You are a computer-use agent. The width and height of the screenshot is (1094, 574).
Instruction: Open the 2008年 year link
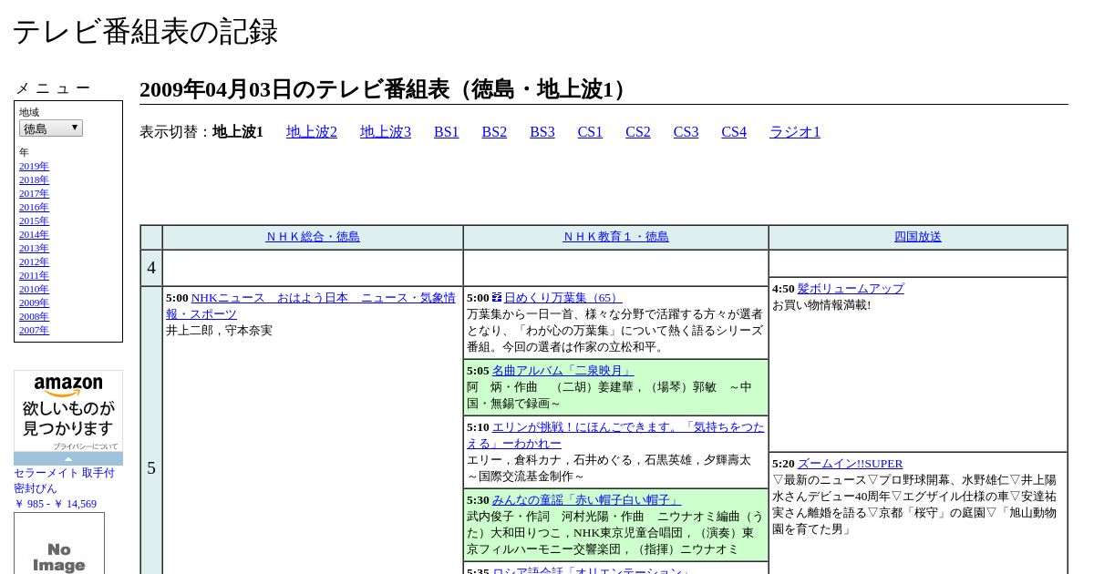(x=34, y=316)
